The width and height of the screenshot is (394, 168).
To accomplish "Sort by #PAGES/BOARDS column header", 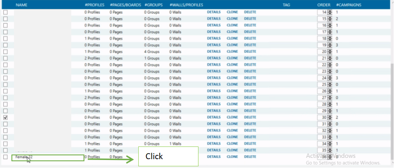I will [x=126, y=5].
